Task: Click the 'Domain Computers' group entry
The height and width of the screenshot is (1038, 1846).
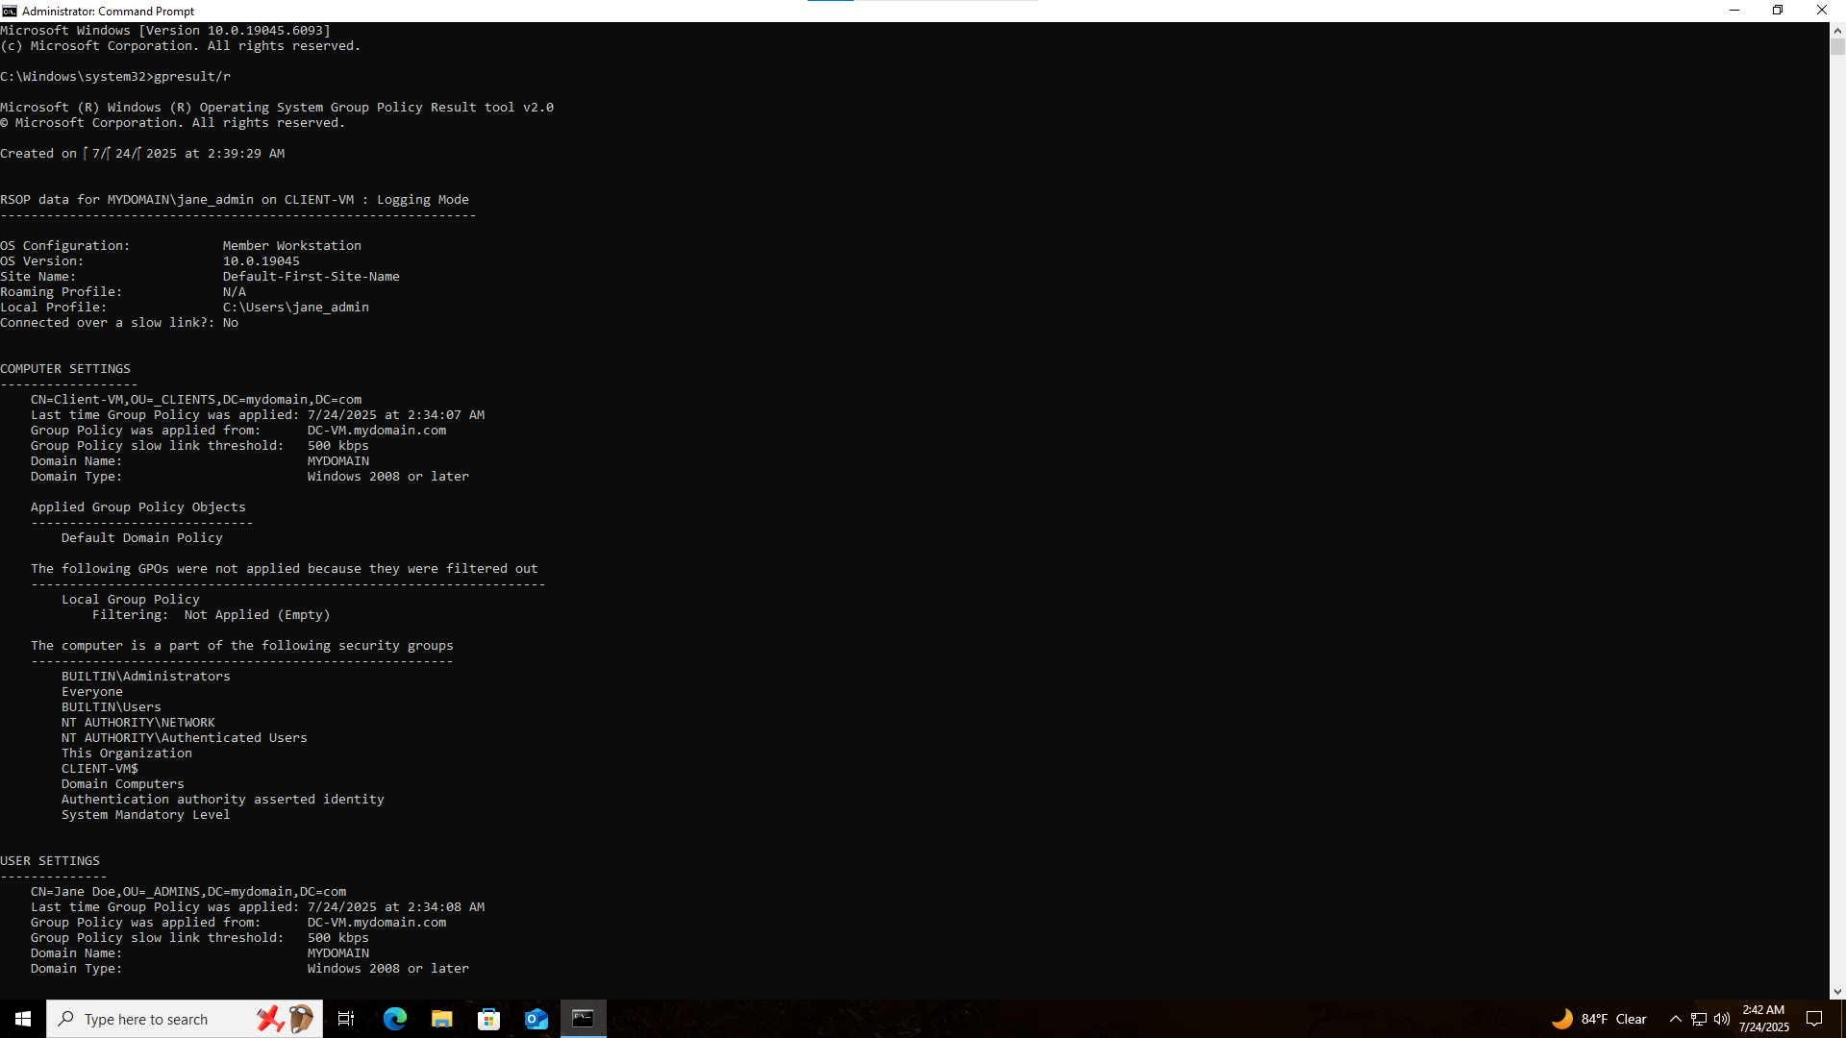Action: (x=123, y=783)
